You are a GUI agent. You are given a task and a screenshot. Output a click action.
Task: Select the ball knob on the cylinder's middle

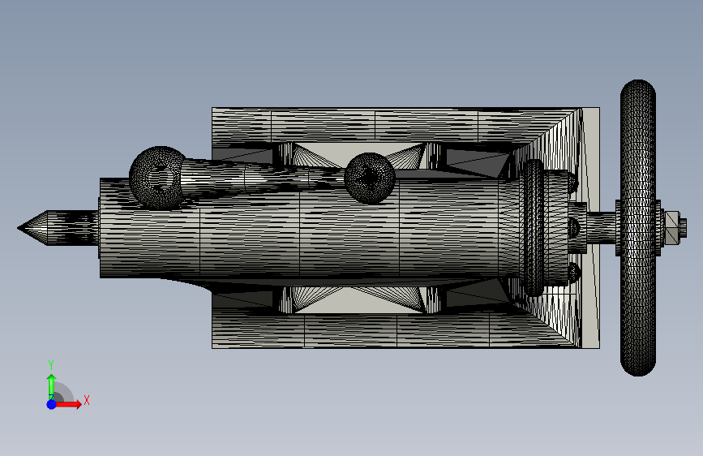[370, 179]
